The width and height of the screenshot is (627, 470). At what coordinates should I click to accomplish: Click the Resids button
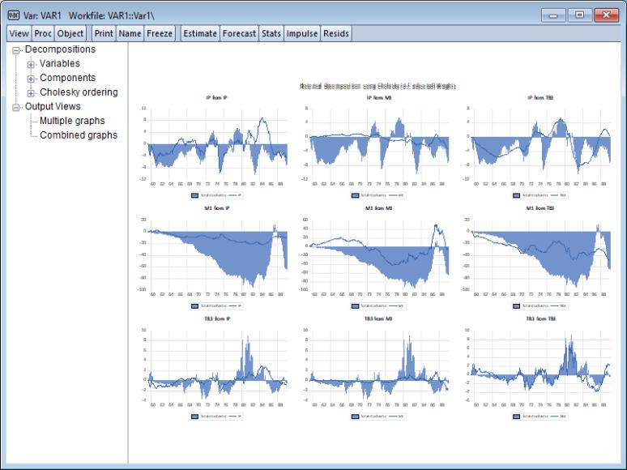point(336,34)
